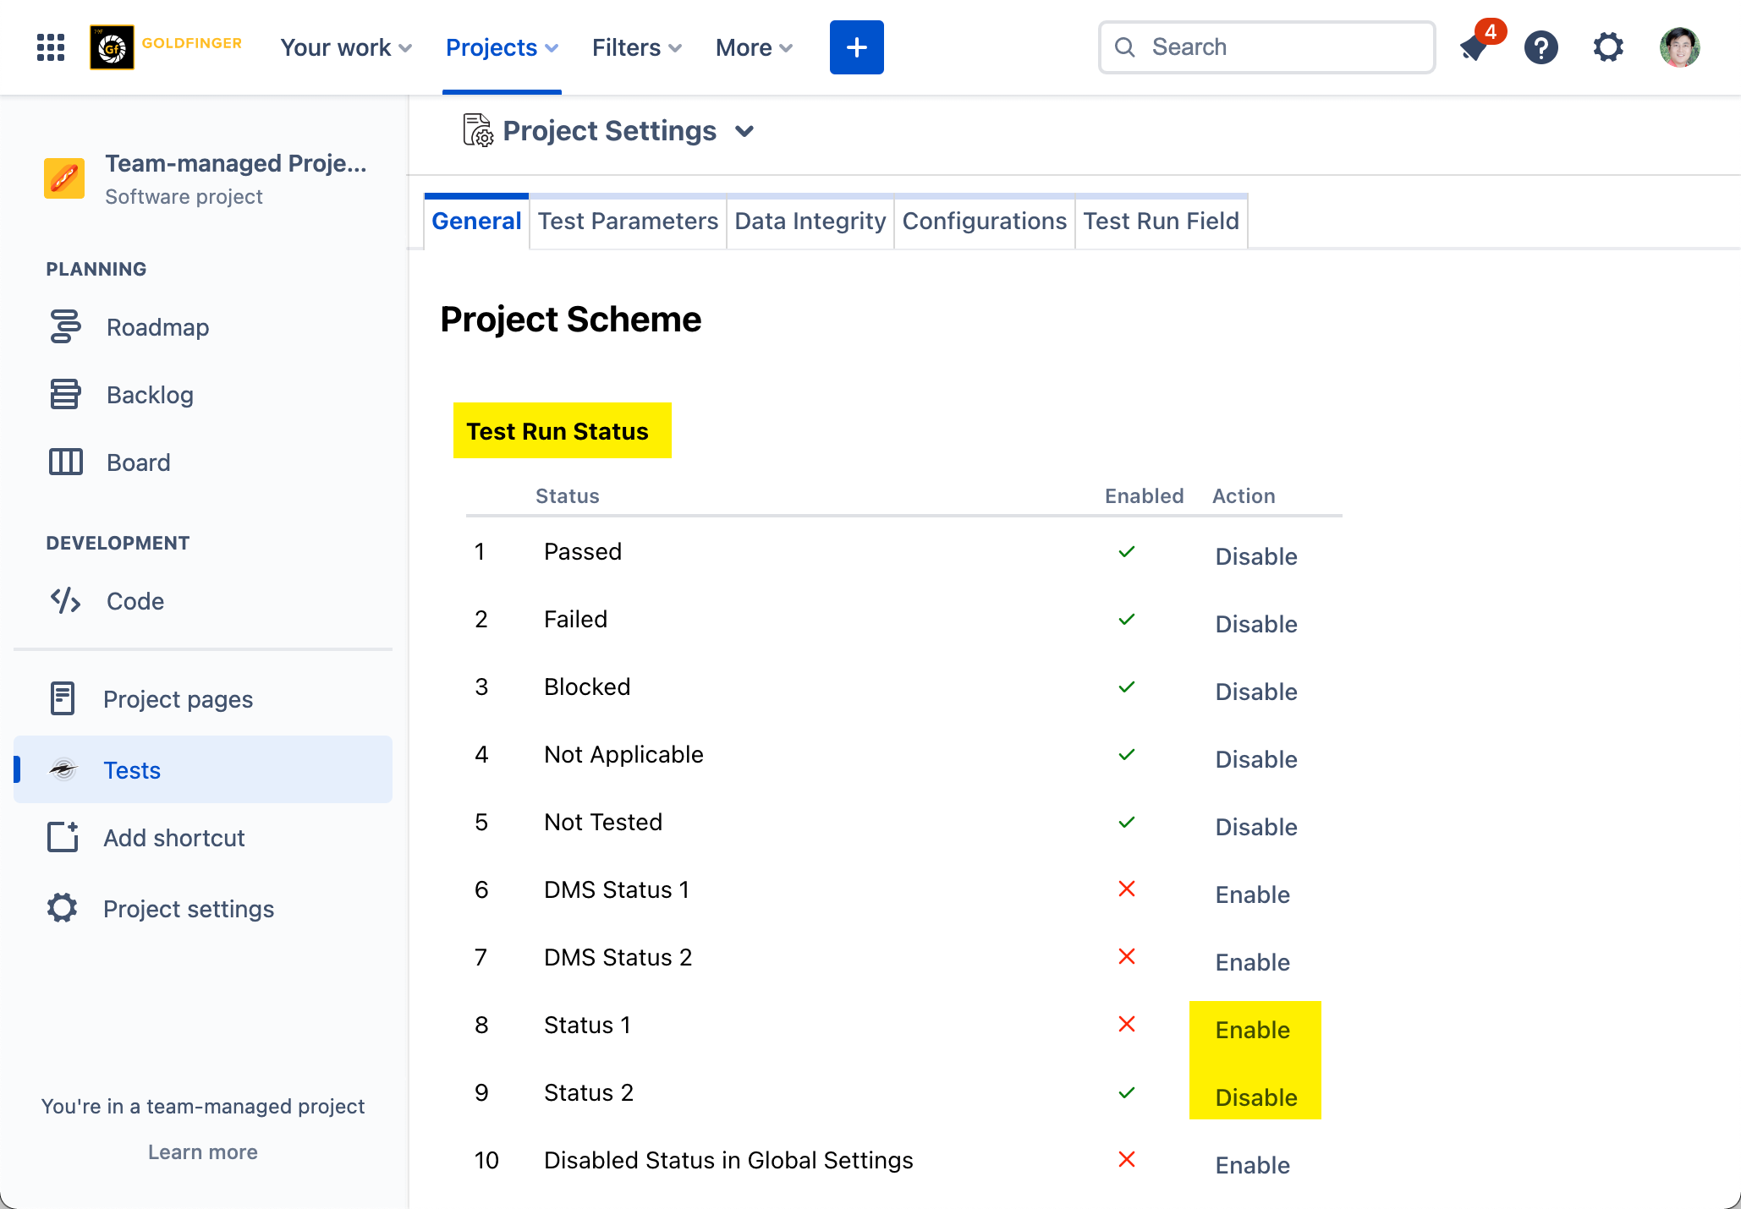
Task: Disable Status 2 in the table
Action: point(1255,1097)
